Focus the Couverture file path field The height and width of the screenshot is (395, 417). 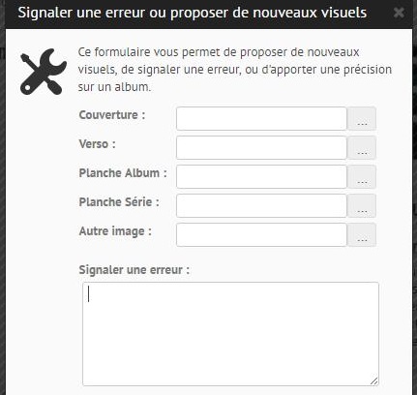261,119
